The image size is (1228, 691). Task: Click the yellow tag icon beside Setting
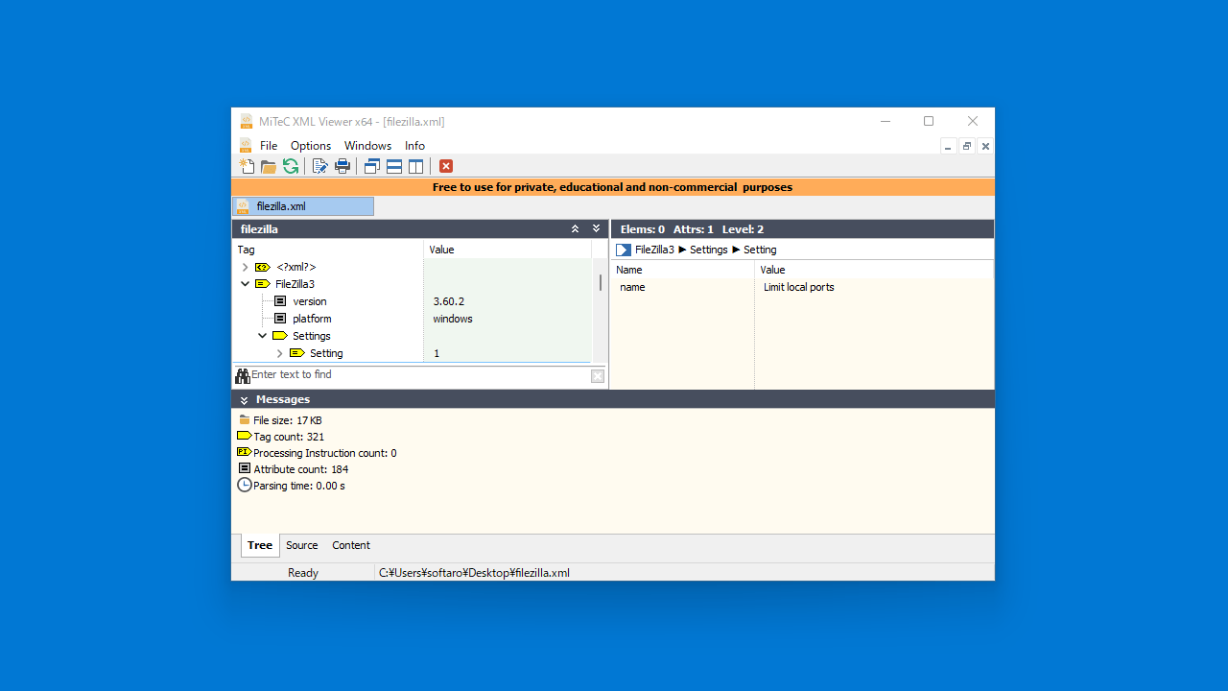pos(297,353)
